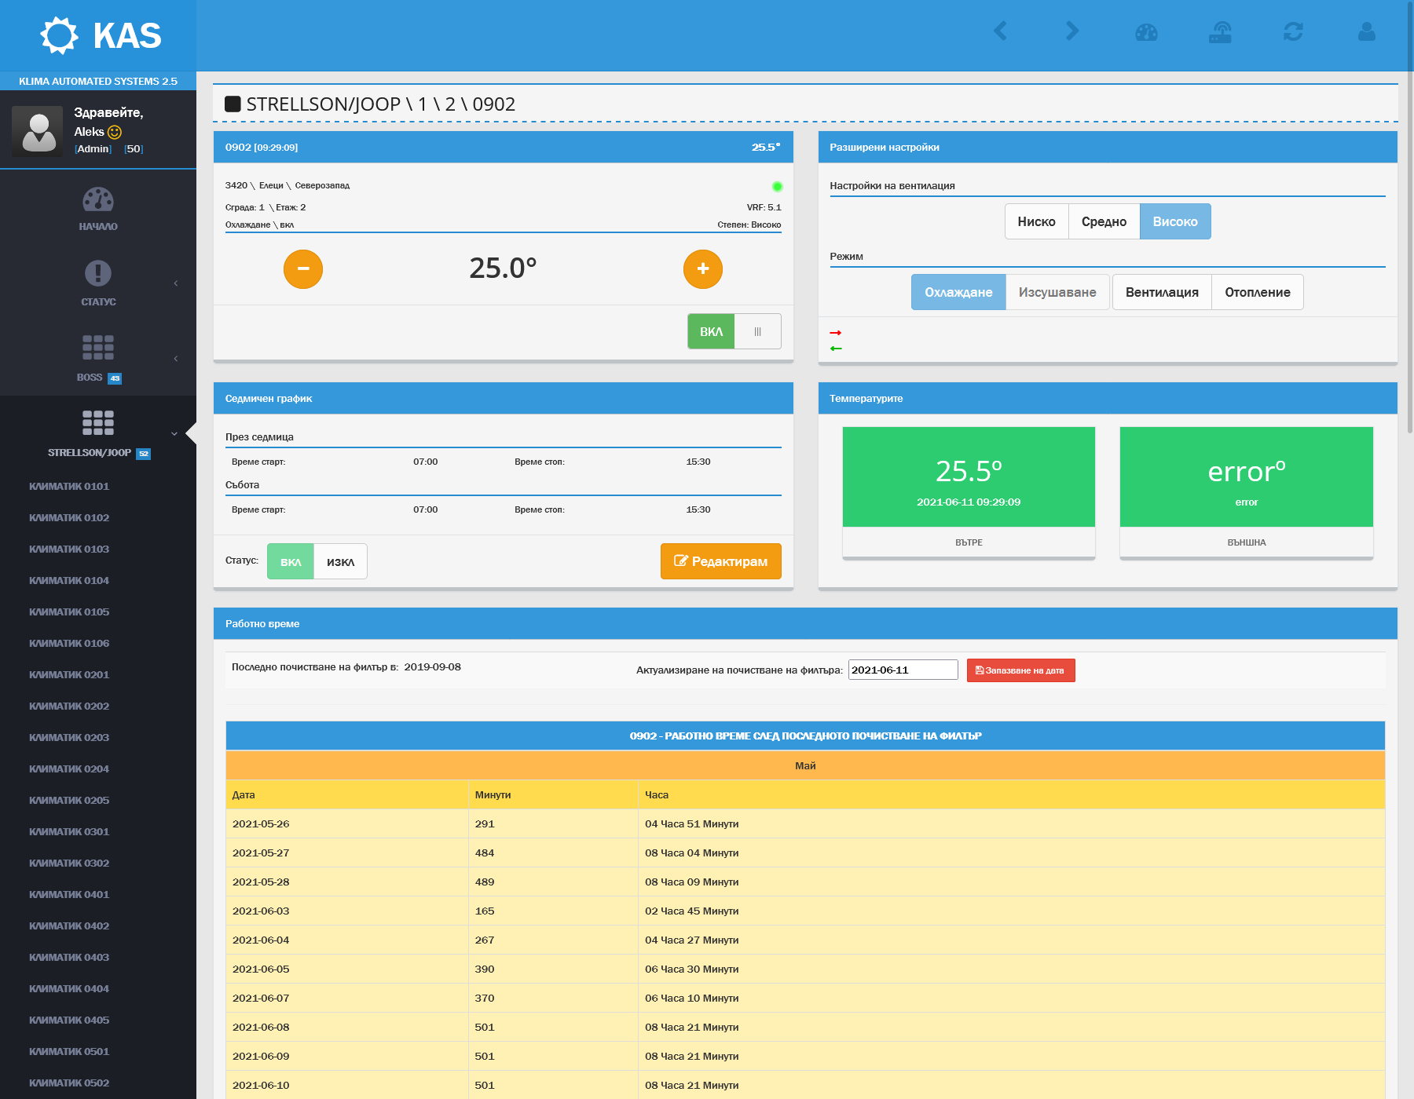Open КЛИМАТИК 0301 in the sidebar
Image resolution: width=1414 pixels, height=1099 pixels.
(69, 831)
